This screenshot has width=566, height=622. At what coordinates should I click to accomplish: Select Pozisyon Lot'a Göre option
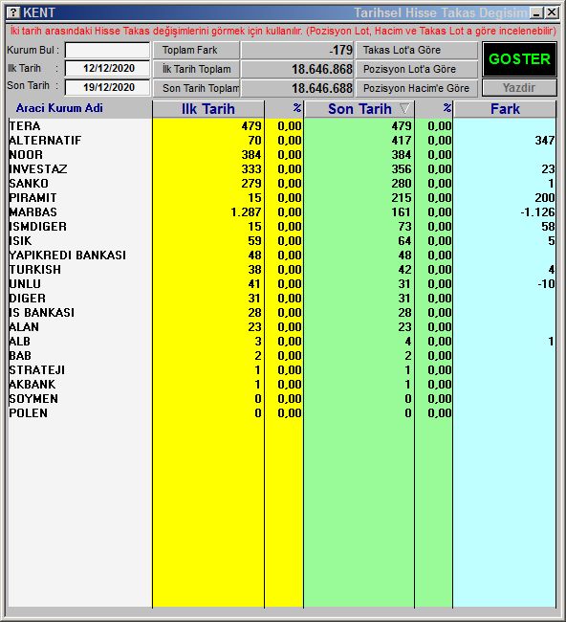coord(417,69)
